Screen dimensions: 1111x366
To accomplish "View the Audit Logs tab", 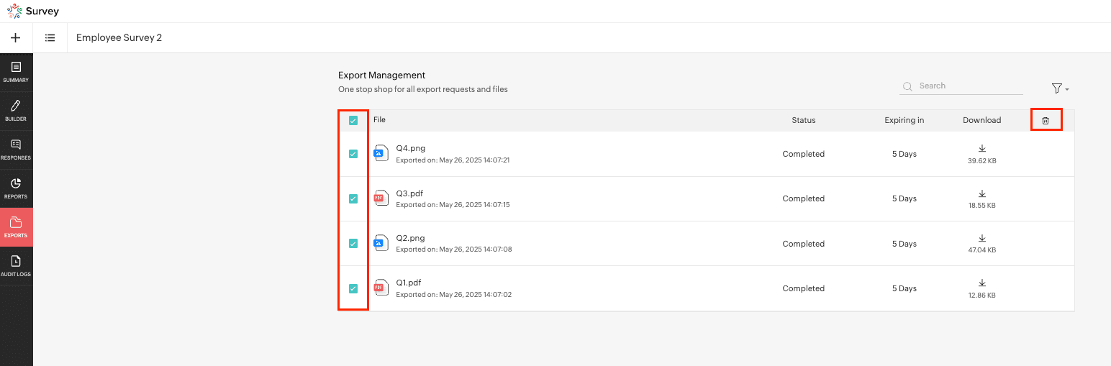I will [16, 266].
